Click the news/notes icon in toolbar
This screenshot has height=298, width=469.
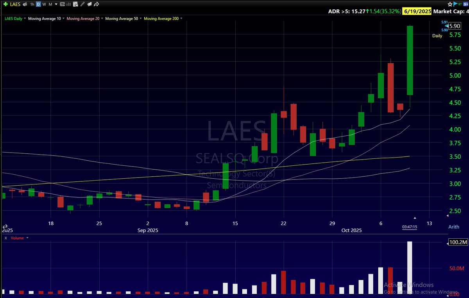[90, 4]
